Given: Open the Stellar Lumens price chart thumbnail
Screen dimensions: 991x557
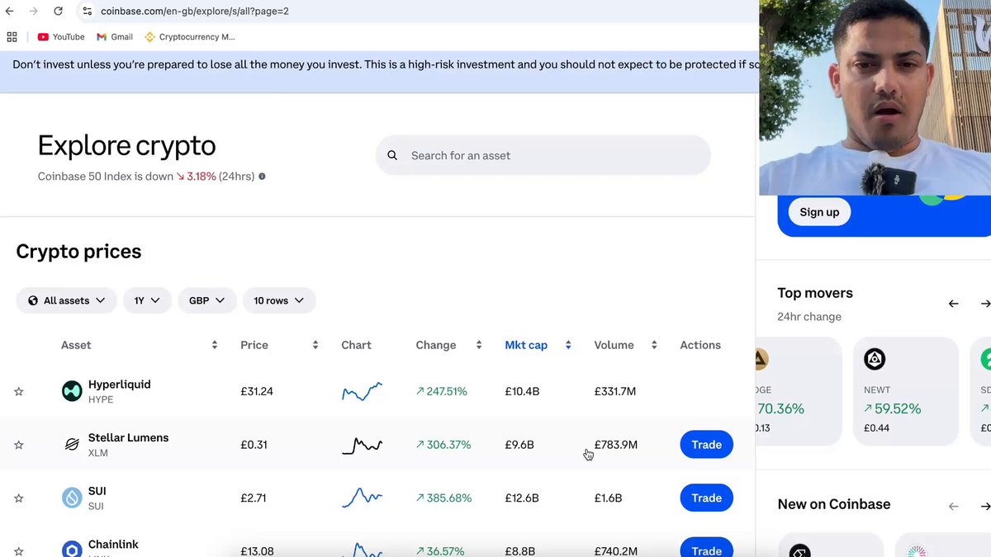Looking at the screenshot, I should [x=362, y=445].
